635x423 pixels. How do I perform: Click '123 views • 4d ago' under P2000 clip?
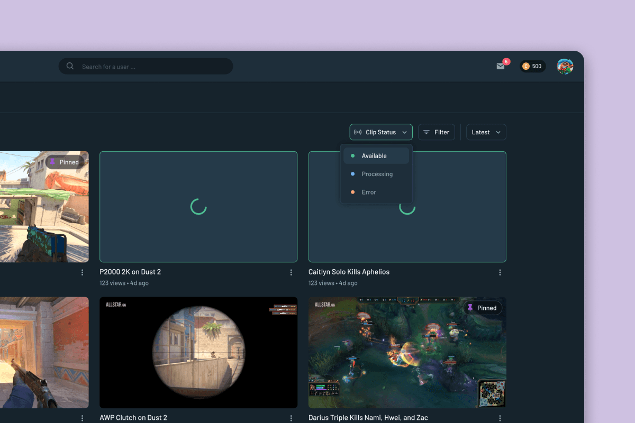[124, 283]
